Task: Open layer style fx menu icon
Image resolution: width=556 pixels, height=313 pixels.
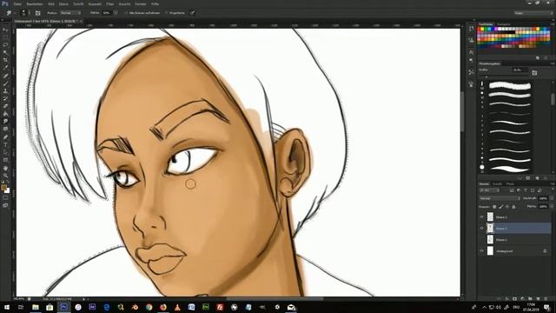Action: 507,299
